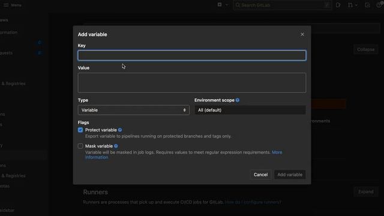Open the Protect variable help icon

[x=120, y=130]
